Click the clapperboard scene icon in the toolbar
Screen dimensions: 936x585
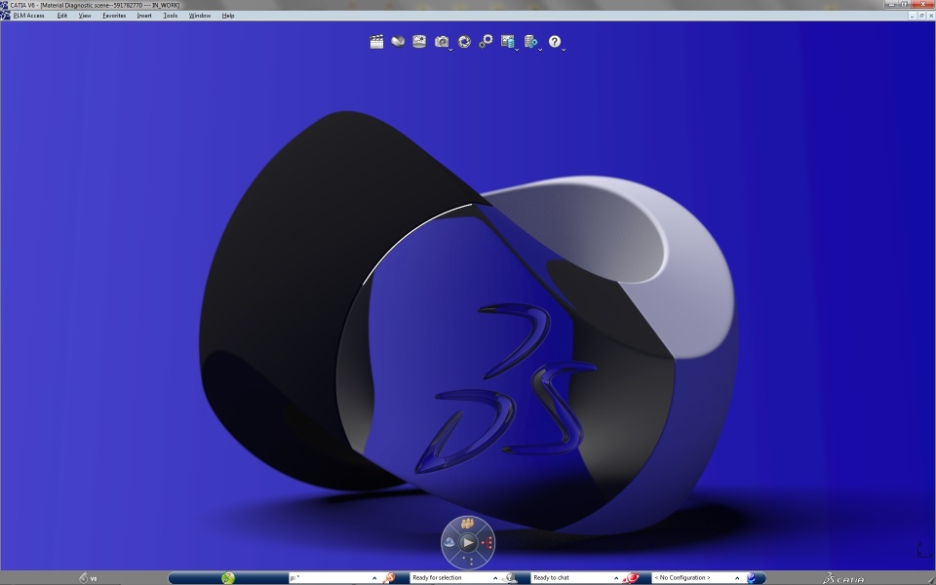click(x=376, y=41)
